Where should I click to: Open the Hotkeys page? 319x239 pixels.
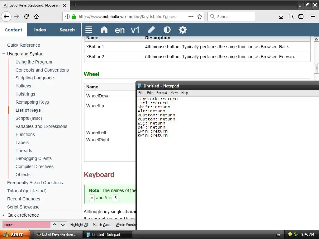(23, 86)
